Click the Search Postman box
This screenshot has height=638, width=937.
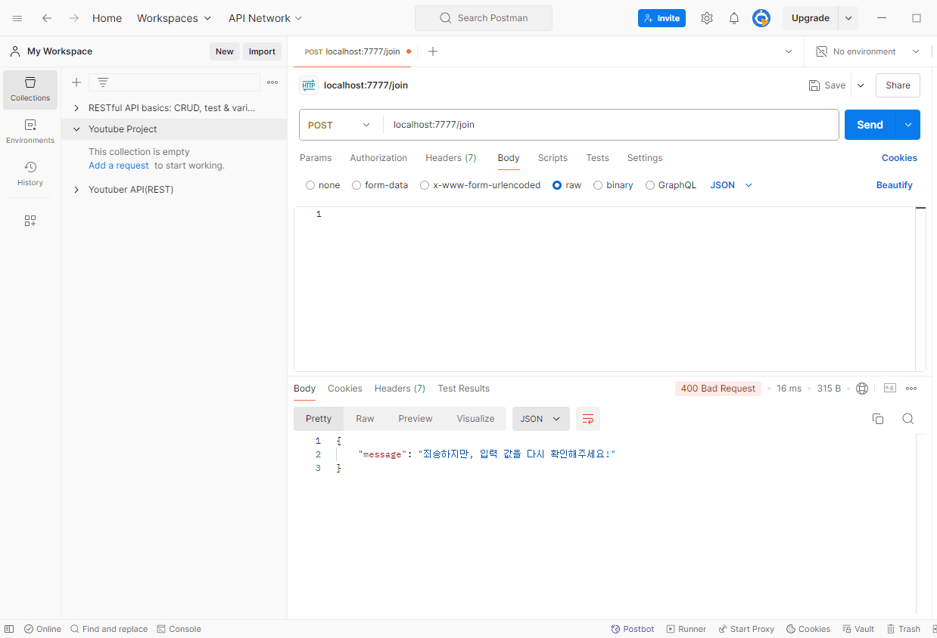coord(484,18)
